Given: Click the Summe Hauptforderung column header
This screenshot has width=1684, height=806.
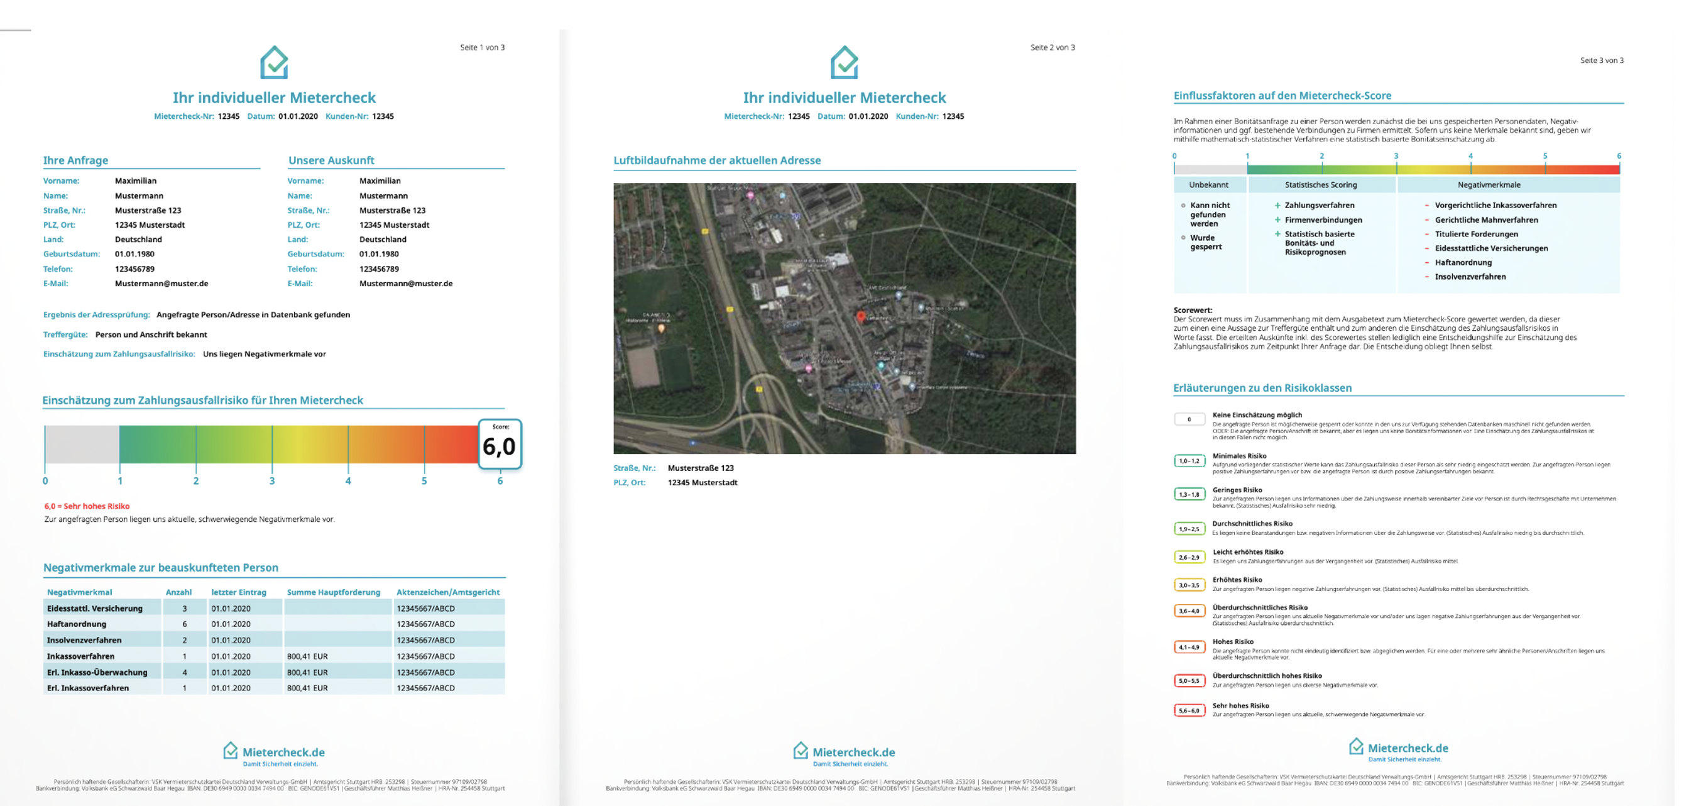Looking at the screenshot, I should (x=334, y=592).
